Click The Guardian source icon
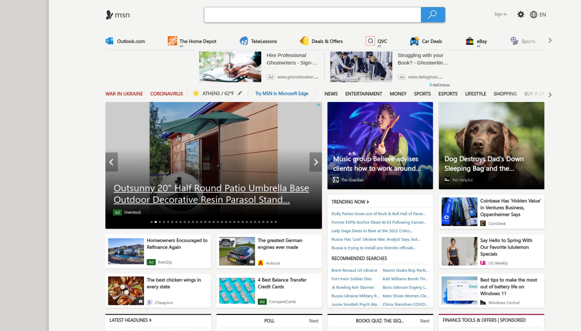 point(336,180)
